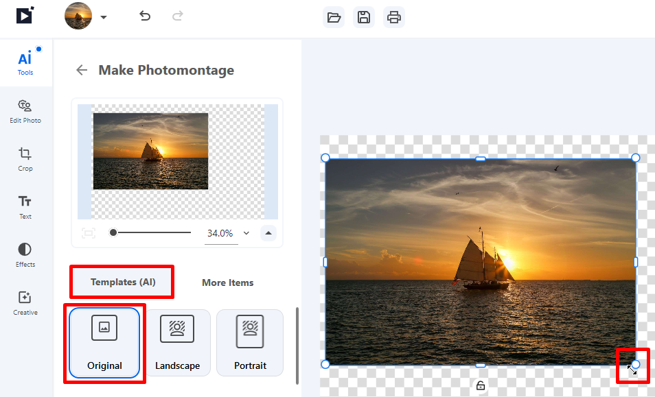This screenshot has height=397, width=655.
Task: Select the Original template
Action: tap(104, 343)
